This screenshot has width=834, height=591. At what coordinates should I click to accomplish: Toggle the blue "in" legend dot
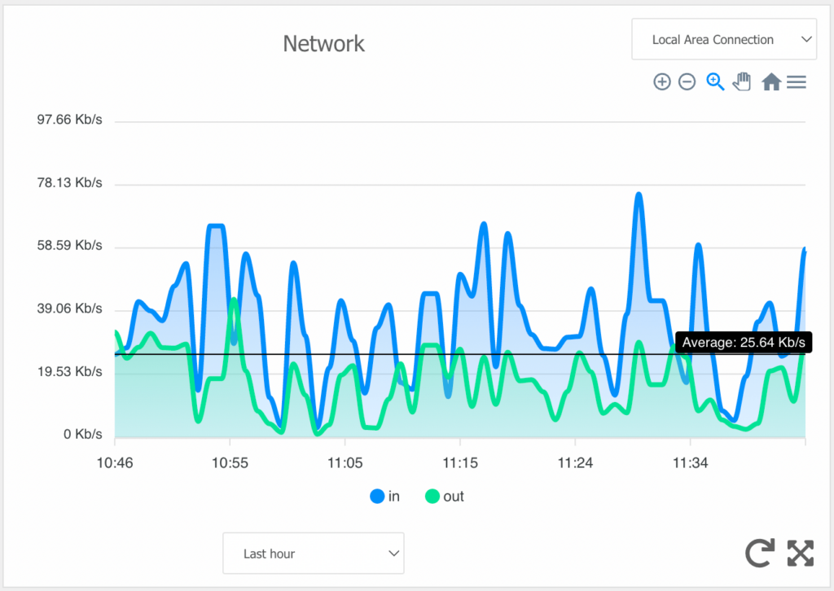(375, 496)
